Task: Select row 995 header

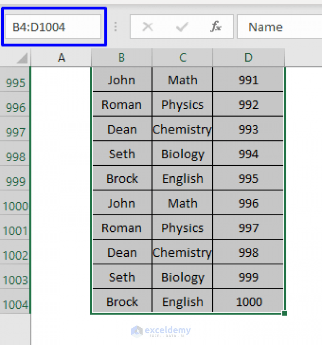Action: point(15,82)
